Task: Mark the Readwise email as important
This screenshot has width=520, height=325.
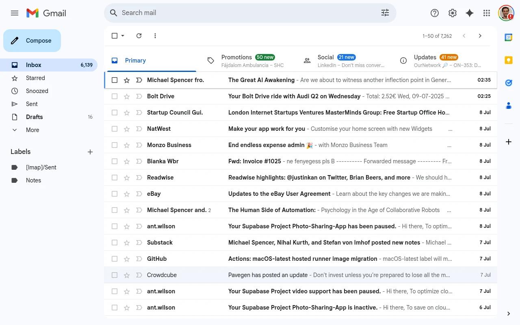Action: coord(139,178)
